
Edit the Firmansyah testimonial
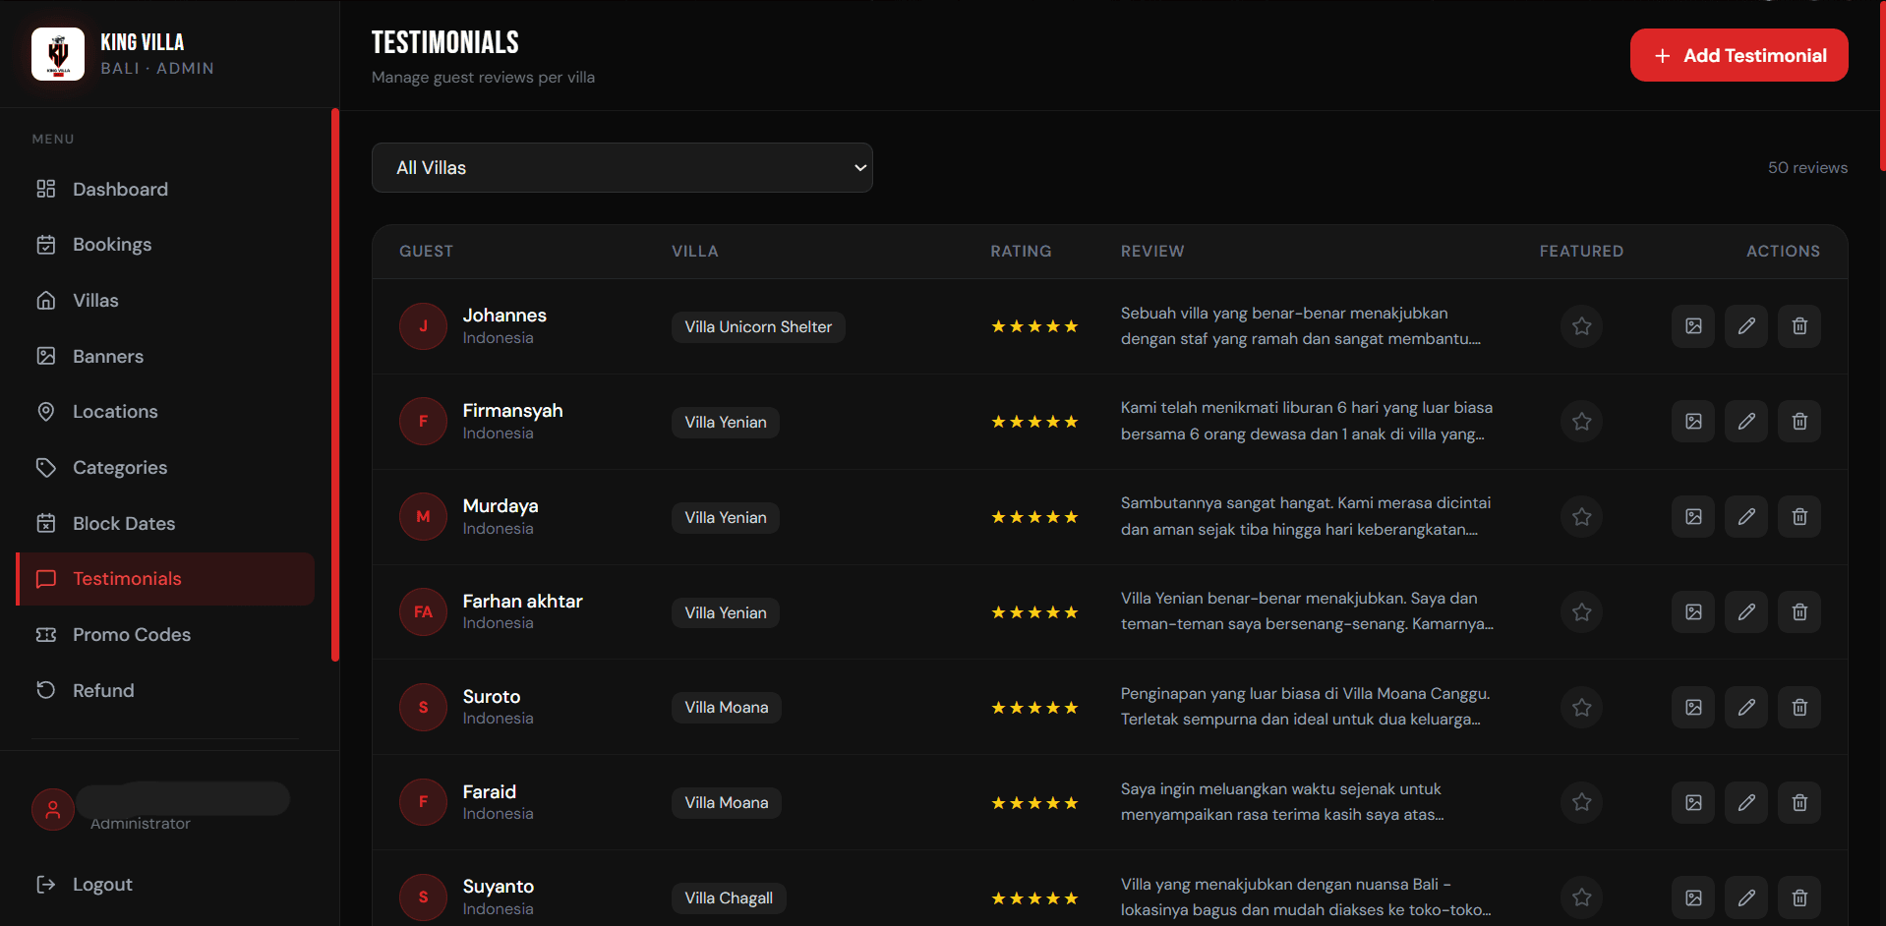point(1746,422)
